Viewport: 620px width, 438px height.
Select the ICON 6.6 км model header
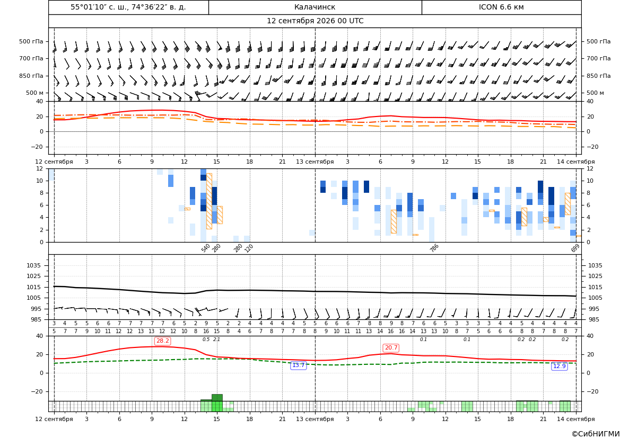(501, 7)
